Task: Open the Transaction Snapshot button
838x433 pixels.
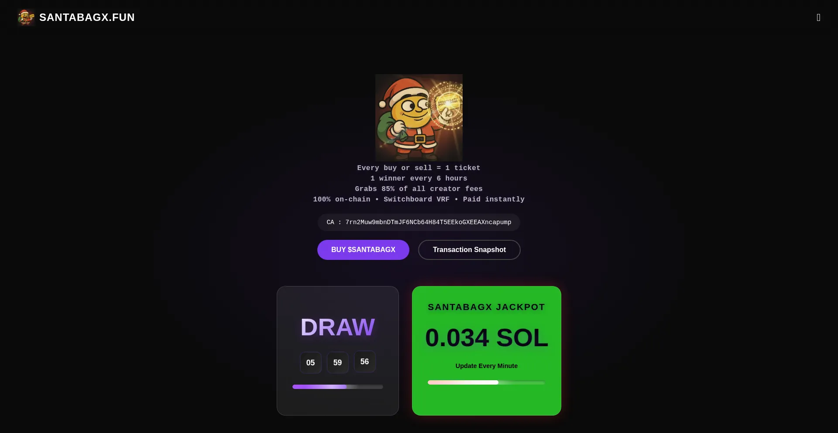Action: 469,250
